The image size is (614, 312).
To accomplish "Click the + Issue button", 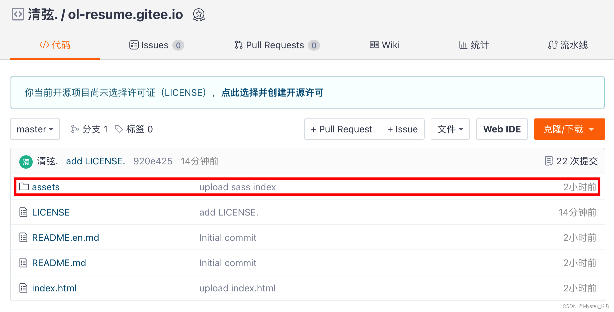I will 402,129.
